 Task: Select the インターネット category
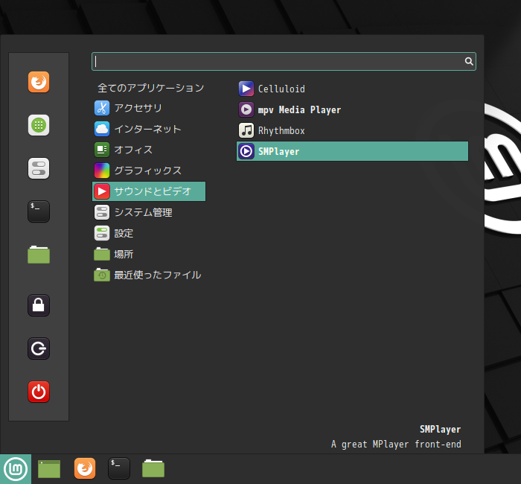point(149,129)
